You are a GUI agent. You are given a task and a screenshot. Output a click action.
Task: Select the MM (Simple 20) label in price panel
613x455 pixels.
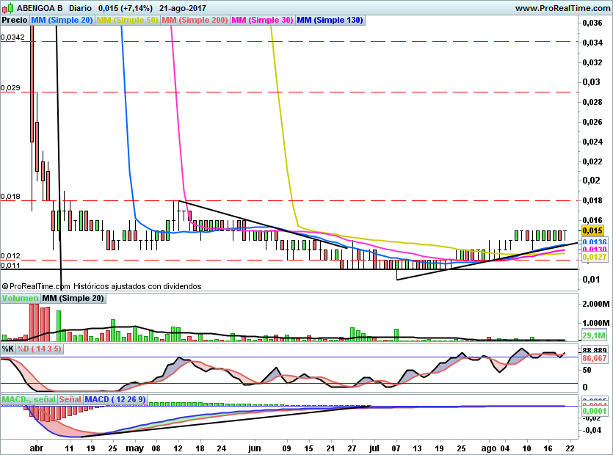62,21
